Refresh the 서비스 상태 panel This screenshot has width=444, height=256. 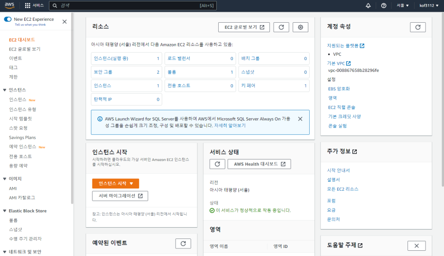(217, 164)
